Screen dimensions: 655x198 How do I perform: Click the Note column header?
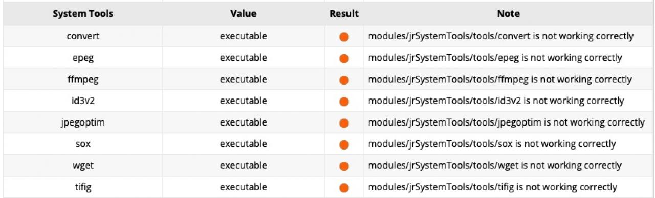click(508, 14)
